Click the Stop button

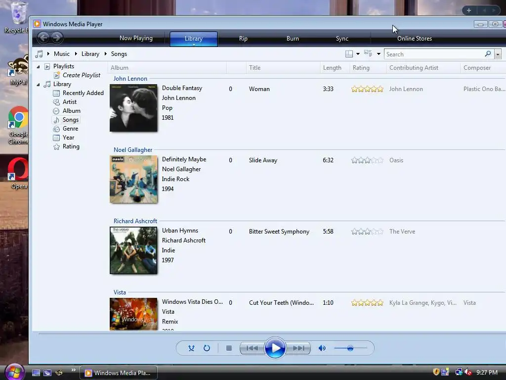click(x=229, y=348)
